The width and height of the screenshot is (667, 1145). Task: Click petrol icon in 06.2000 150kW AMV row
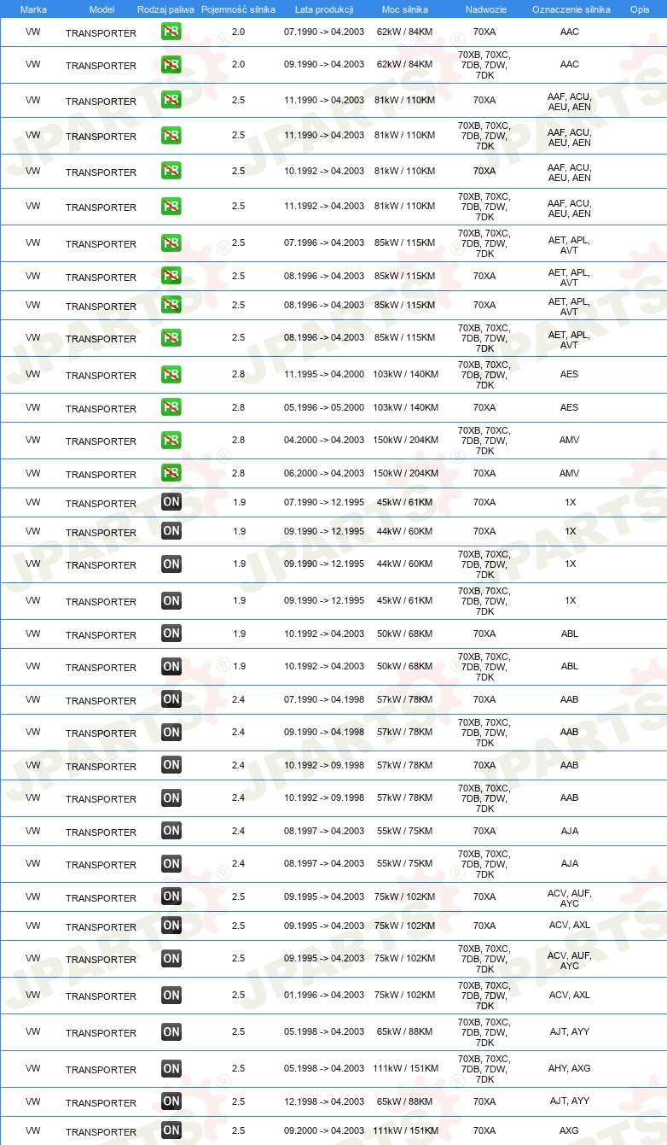[171, 473]
